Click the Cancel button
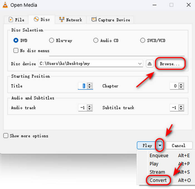This screenshot has height=189, width=195. pyautogui.click(x=179, y=145)
